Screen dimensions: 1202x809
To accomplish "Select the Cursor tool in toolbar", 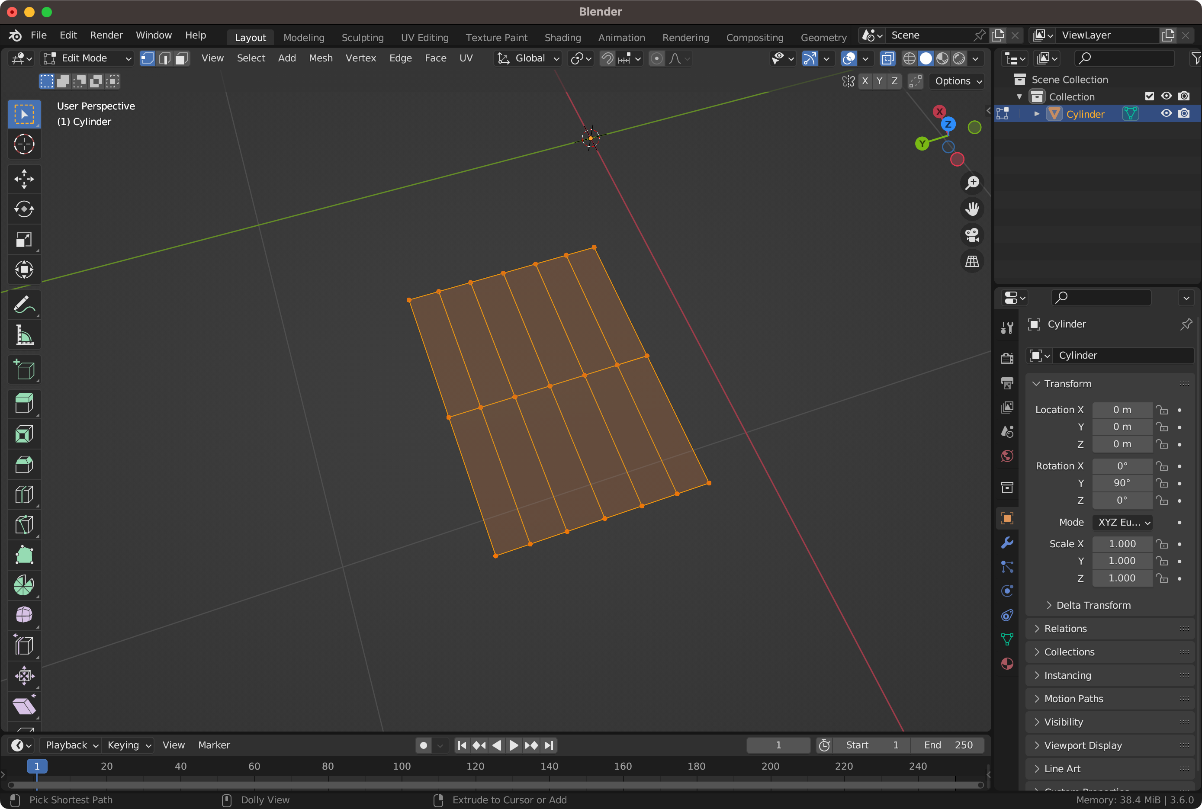I will coord(24,144).
